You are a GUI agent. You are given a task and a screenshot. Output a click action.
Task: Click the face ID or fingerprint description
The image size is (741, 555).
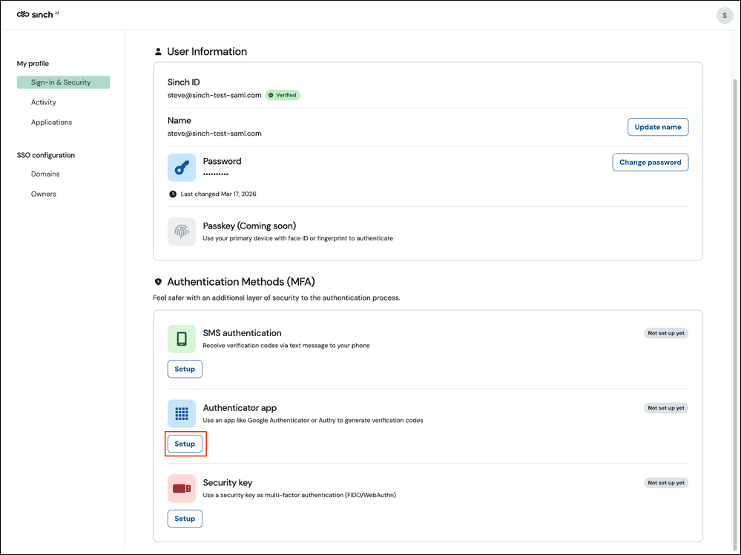coord(297,238)
